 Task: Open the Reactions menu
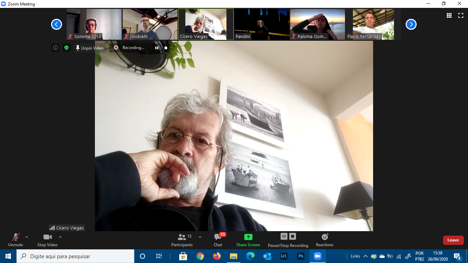(324, 240)
